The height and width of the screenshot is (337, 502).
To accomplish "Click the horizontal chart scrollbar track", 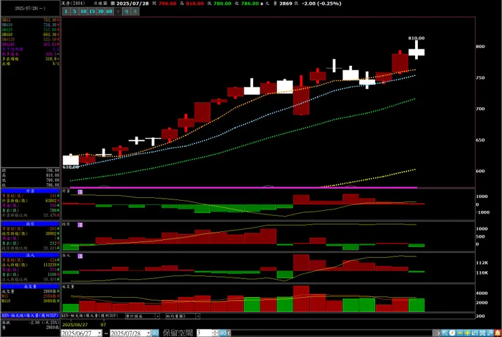I will 331,333.
